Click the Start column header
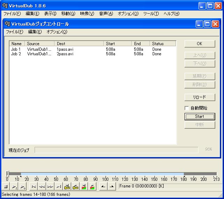This screenshot has width=224, height=199. tap(117, 44)
